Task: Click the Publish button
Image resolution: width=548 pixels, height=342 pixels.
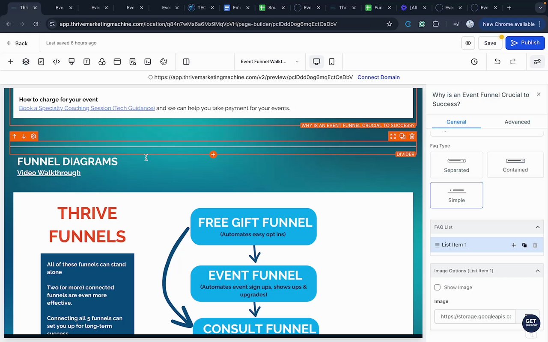Action: click(x=525, y=43)
